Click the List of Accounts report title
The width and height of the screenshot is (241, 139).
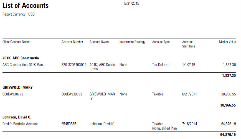tap(26, 6)
